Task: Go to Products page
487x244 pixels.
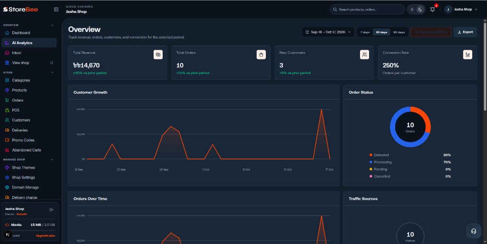Action: coord(29,90)
